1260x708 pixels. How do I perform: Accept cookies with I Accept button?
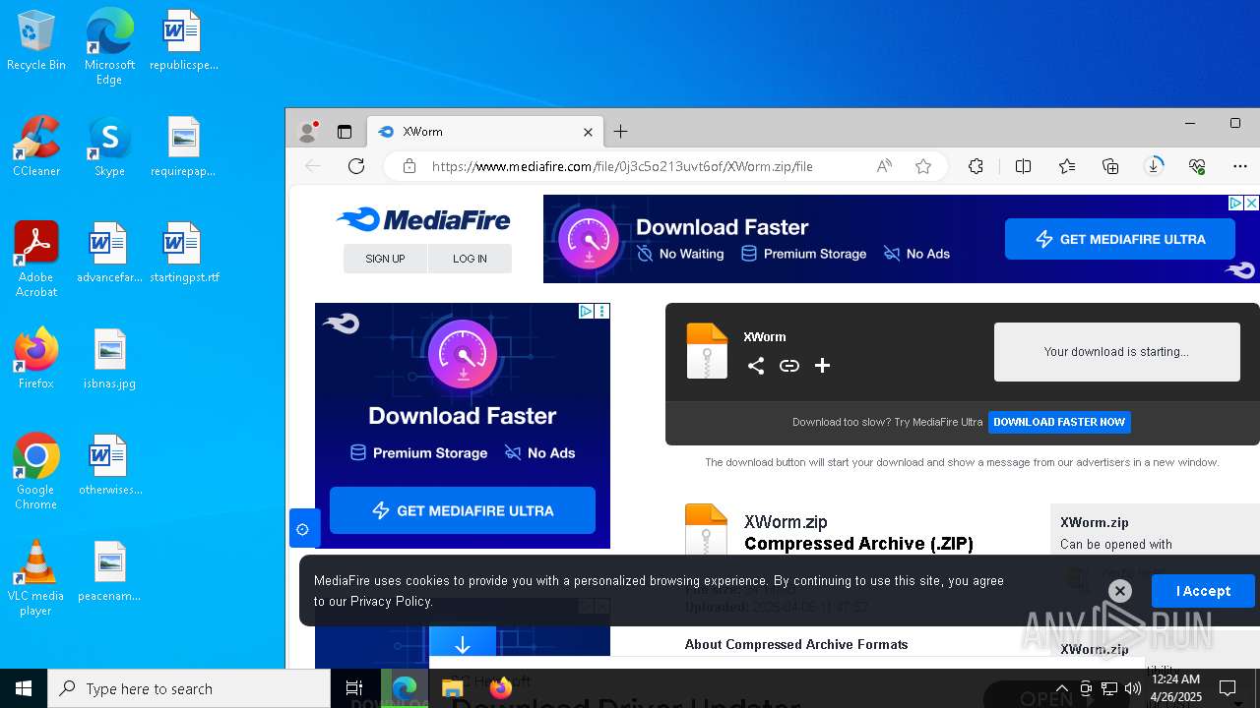1203,591
